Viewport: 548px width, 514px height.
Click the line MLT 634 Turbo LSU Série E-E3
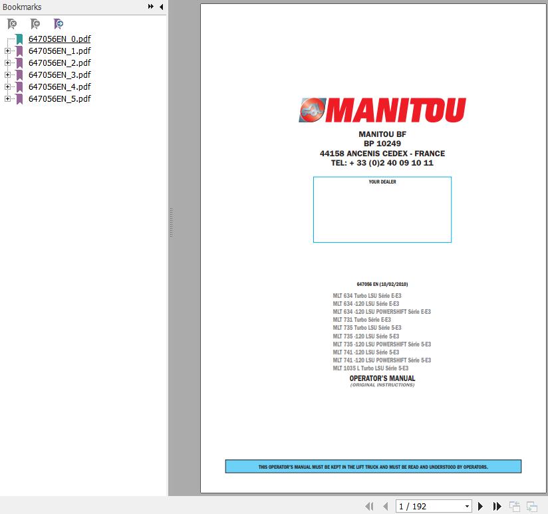[x=367, y=296]
